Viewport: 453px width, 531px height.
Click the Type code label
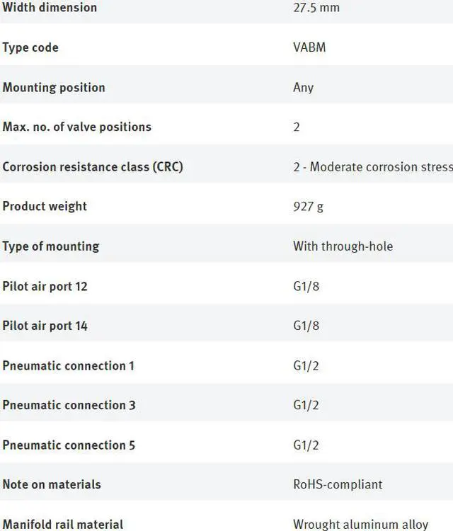pyautogui.click(x=30, y=47)
